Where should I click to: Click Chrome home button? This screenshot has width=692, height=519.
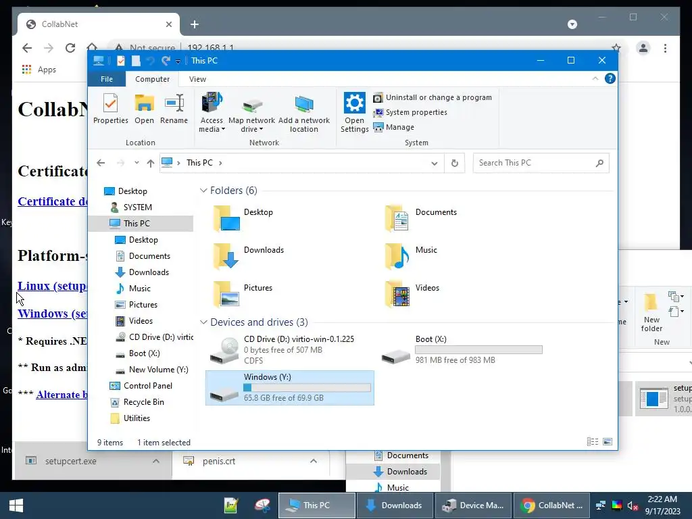(x=92, y=47)
